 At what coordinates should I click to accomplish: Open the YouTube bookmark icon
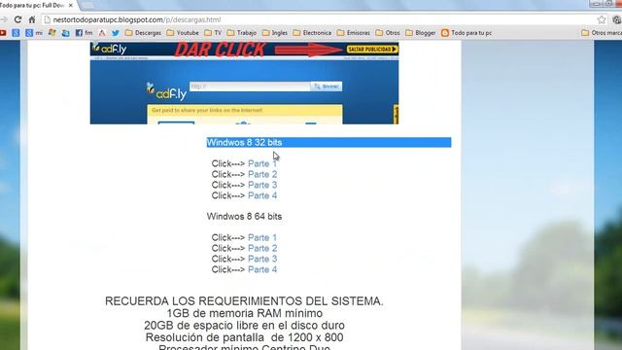click(x=3, y=33)
